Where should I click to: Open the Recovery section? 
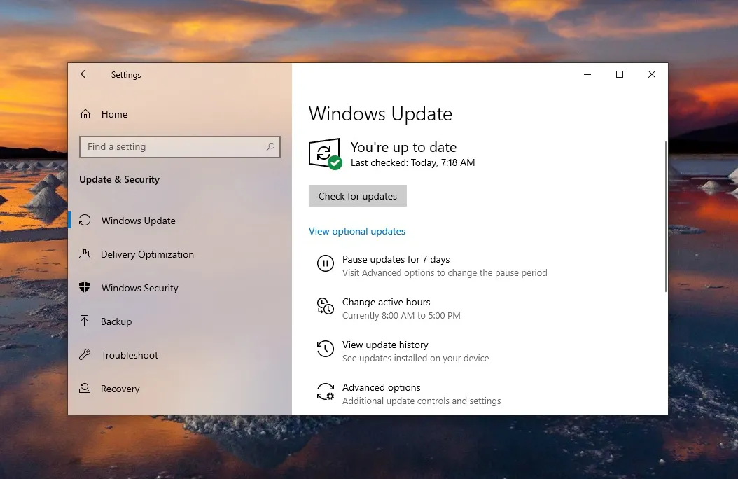point(120,389)
